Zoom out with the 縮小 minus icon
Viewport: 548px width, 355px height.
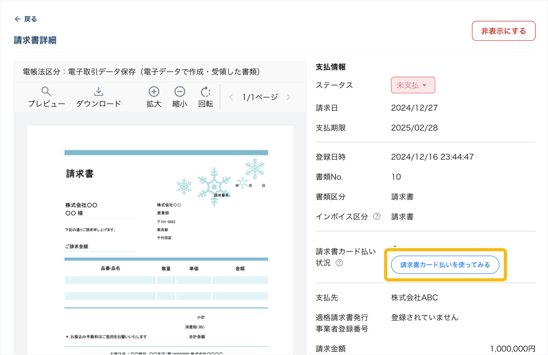[180, 92]
